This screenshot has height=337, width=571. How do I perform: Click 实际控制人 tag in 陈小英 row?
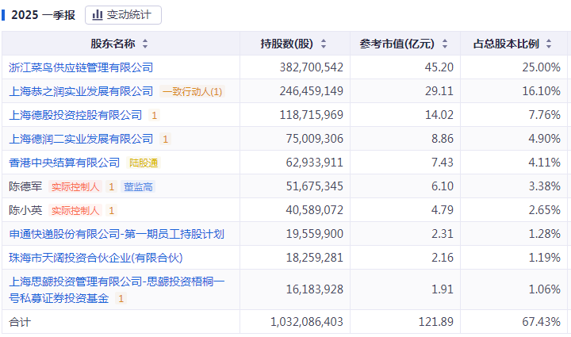[x=75, y=210]
